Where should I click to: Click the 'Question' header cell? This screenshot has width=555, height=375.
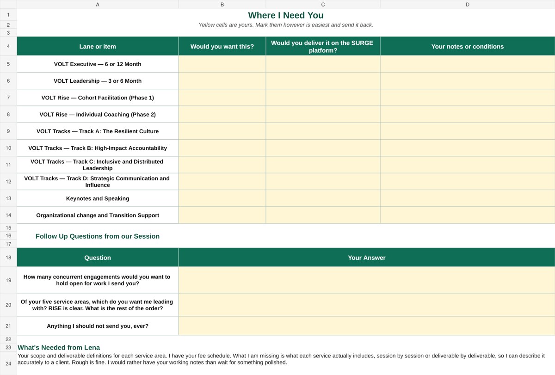coord(98,258)
